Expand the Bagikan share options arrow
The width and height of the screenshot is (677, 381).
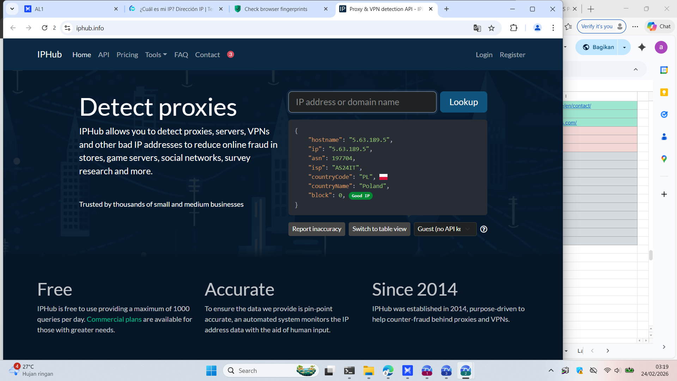(x=624, y=47)
